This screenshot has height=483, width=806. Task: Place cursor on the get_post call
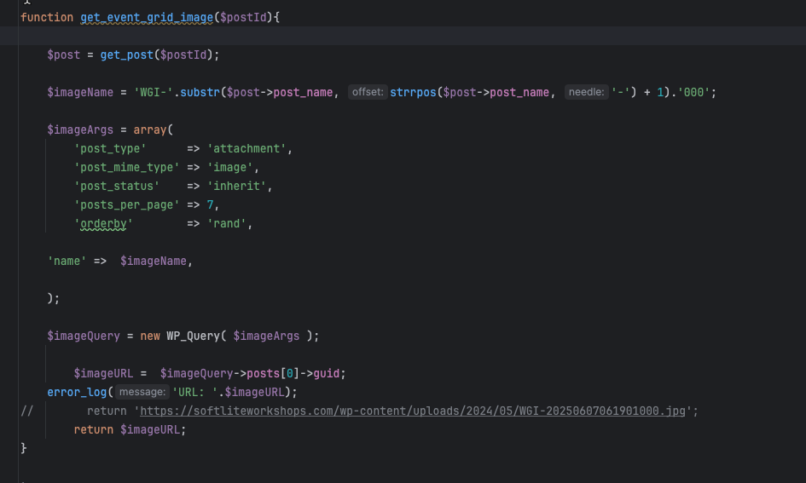[x=126, y=55]
